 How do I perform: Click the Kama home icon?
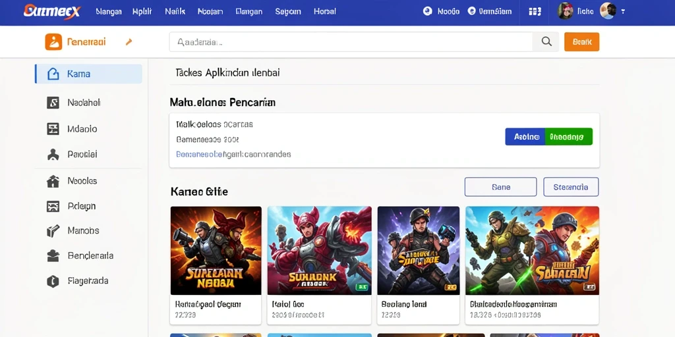53,74
